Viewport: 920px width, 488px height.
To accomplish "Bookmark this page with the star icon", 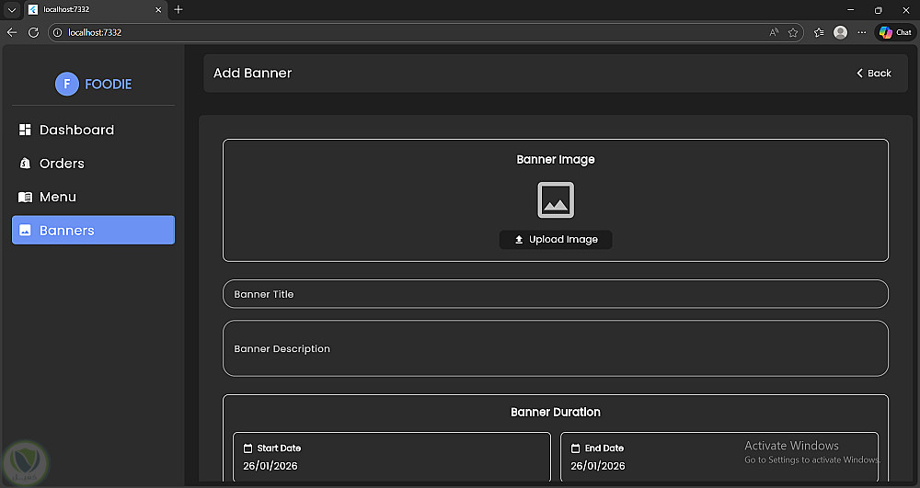I will tap(793, 32).
